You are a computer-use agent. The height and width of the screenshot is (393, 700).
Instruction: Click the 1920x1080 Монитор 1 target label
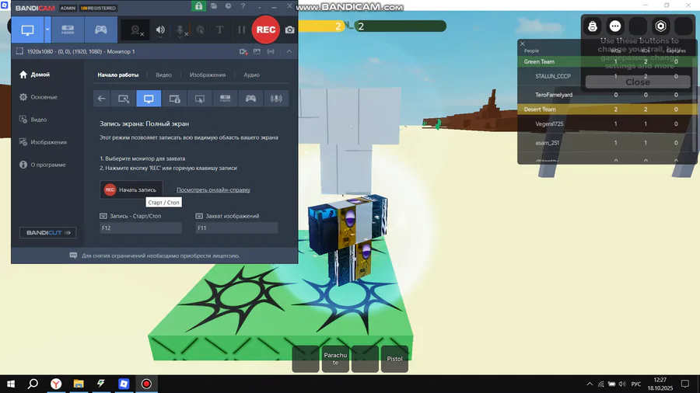coord(81,52)
